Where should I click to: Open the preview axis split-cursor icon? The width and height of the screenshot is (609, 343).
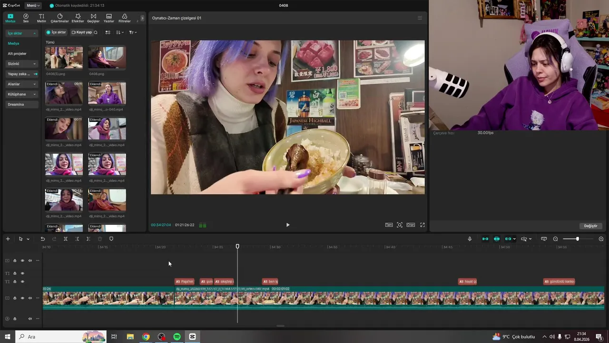(524, 239)
